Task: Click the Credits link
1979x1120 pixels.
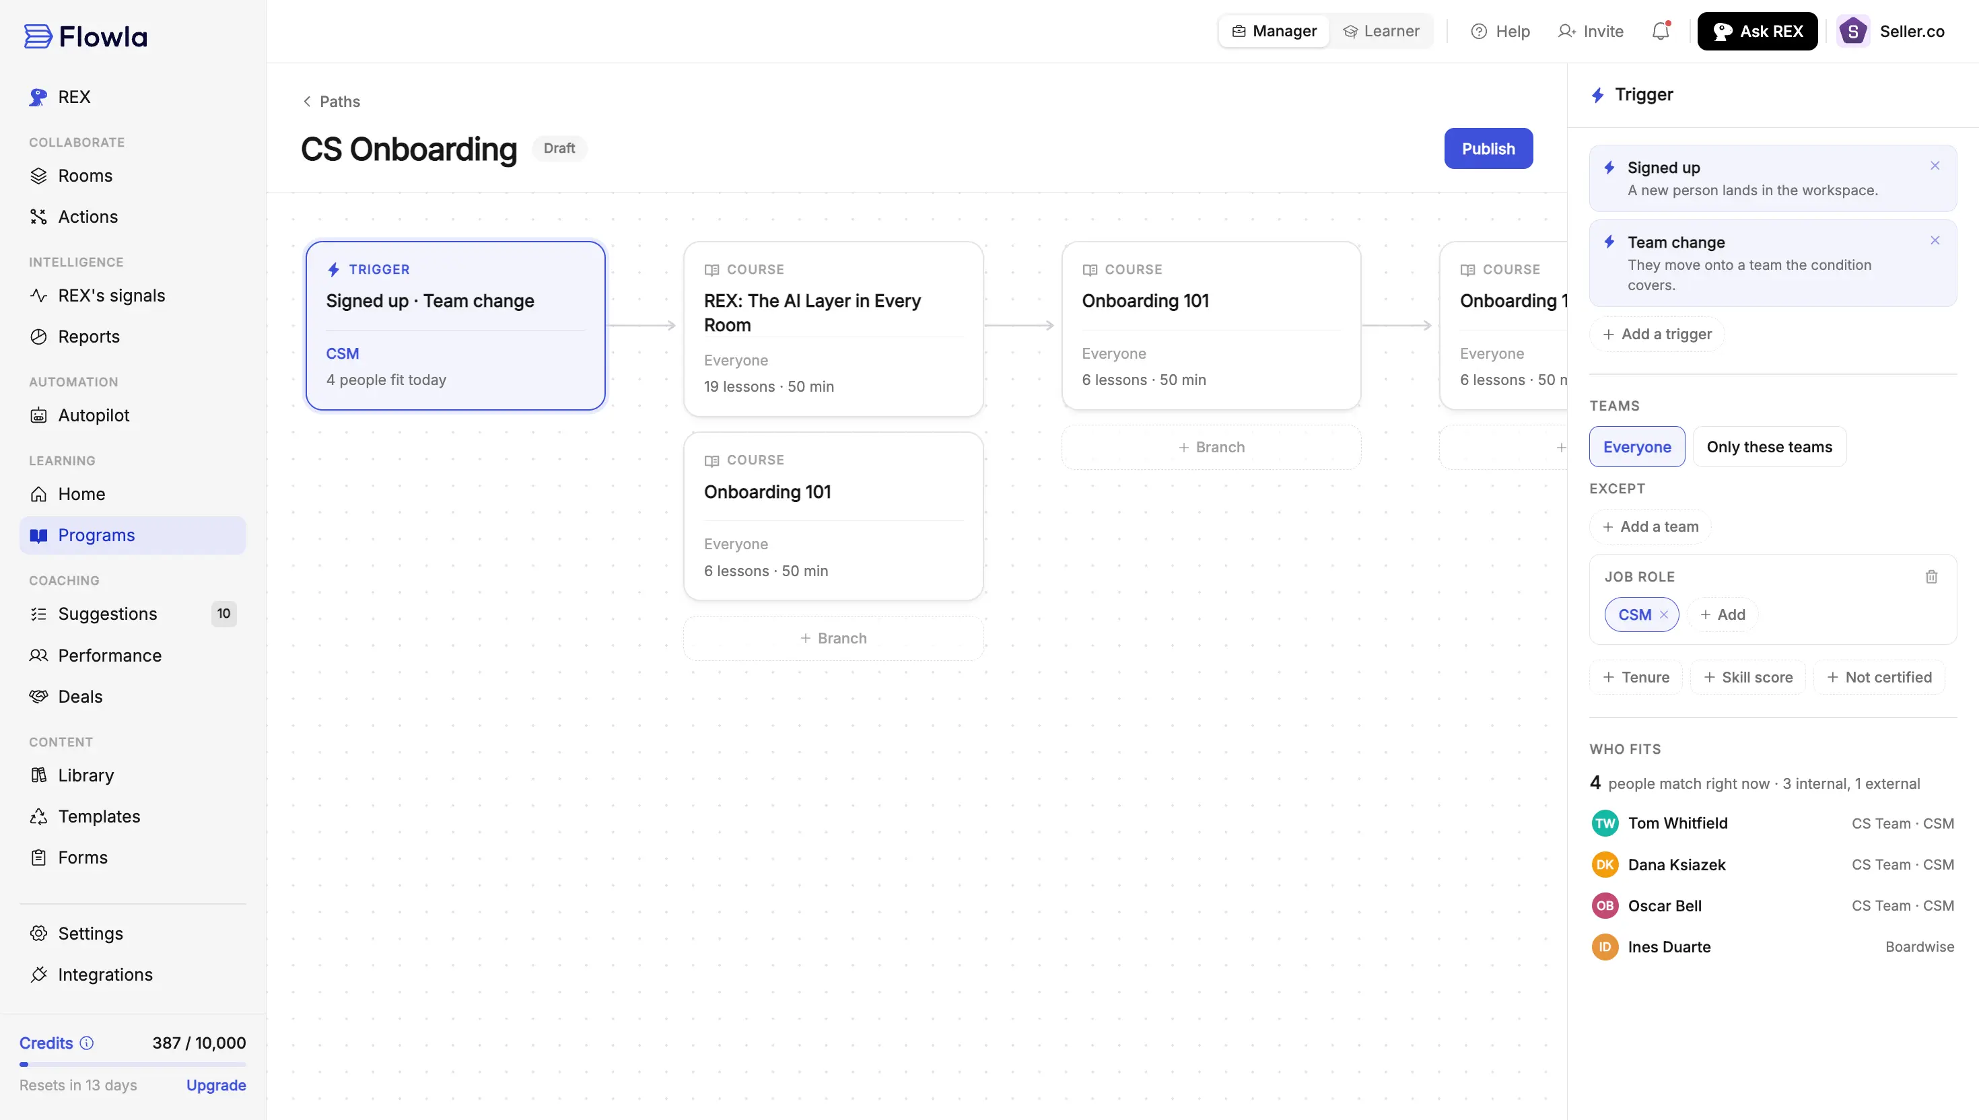Action: (46, 1043)
